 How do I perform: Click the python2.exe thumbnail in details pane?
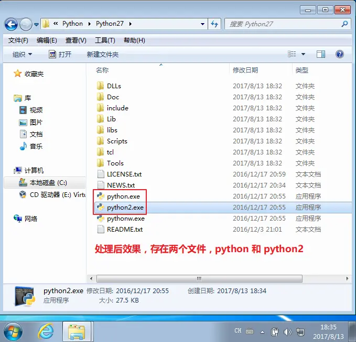point(25,296)
